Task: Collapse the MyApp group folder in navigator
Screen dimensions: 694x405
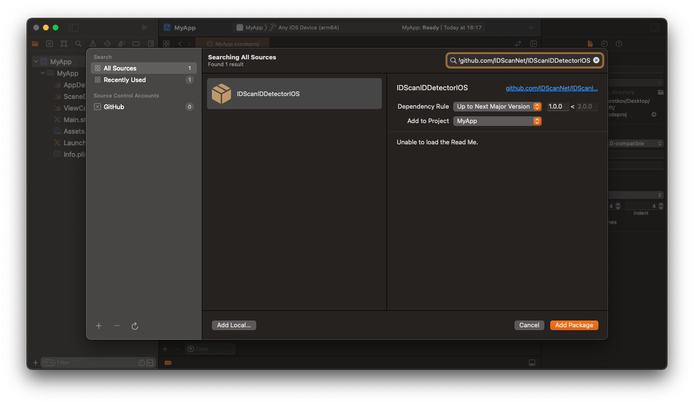Action: click(43, 73)
